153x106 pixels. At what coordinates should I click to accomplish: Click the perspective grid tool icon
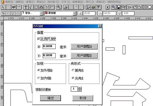pos(41,7)
